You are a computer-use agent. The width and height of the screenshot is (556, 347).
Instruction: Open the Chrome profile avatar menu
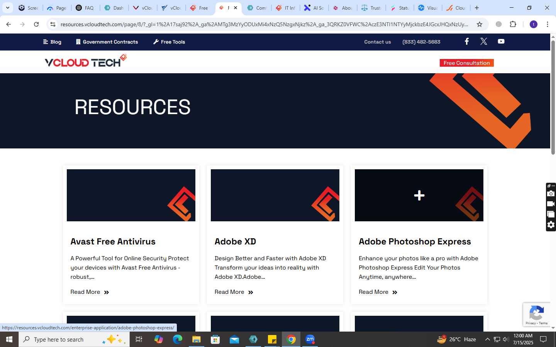pyautogui.click(x=534, y=24)
